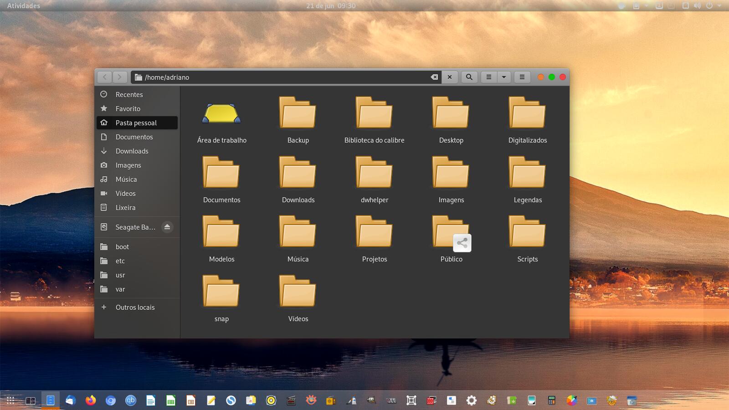Open the dock settings gear app
The width and height of the screenshot is (729, 410).
pyautogui.click(x=472, y=400)
